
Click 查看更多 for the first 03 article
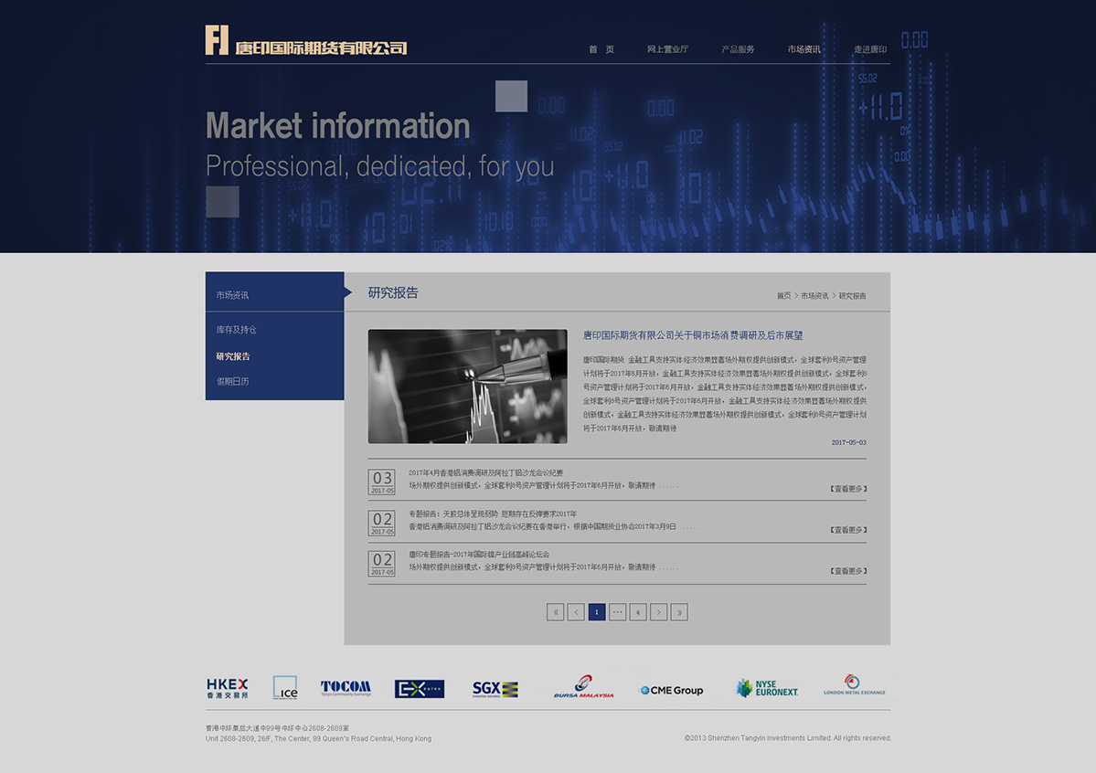(848, 489)
